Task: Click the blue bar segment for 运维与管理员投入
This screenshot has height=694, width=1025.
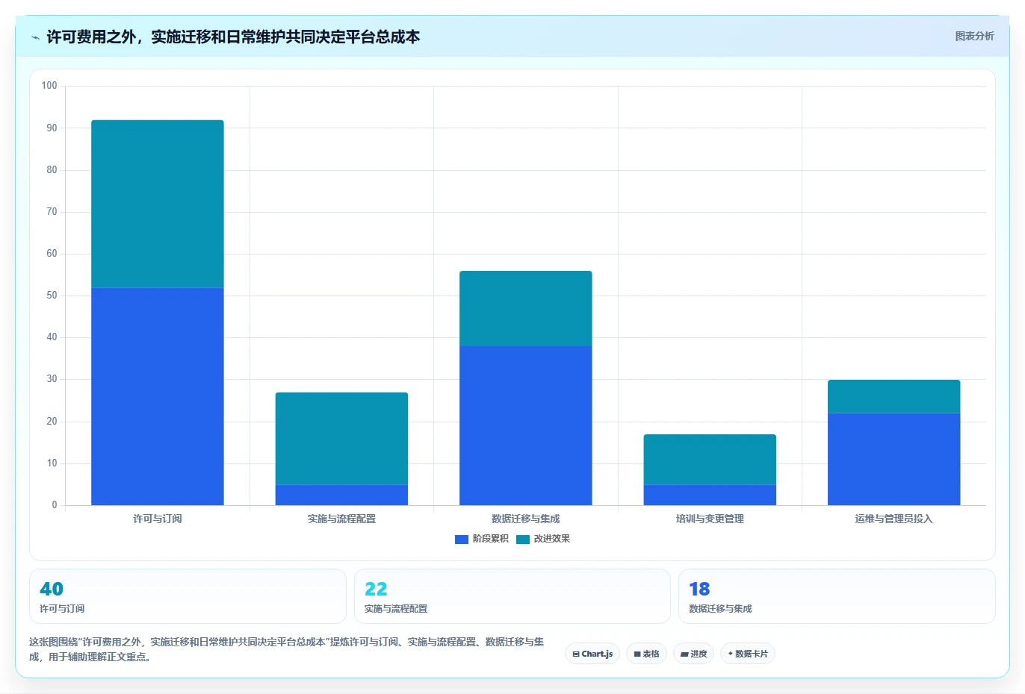Action: (x=894, y=459)
